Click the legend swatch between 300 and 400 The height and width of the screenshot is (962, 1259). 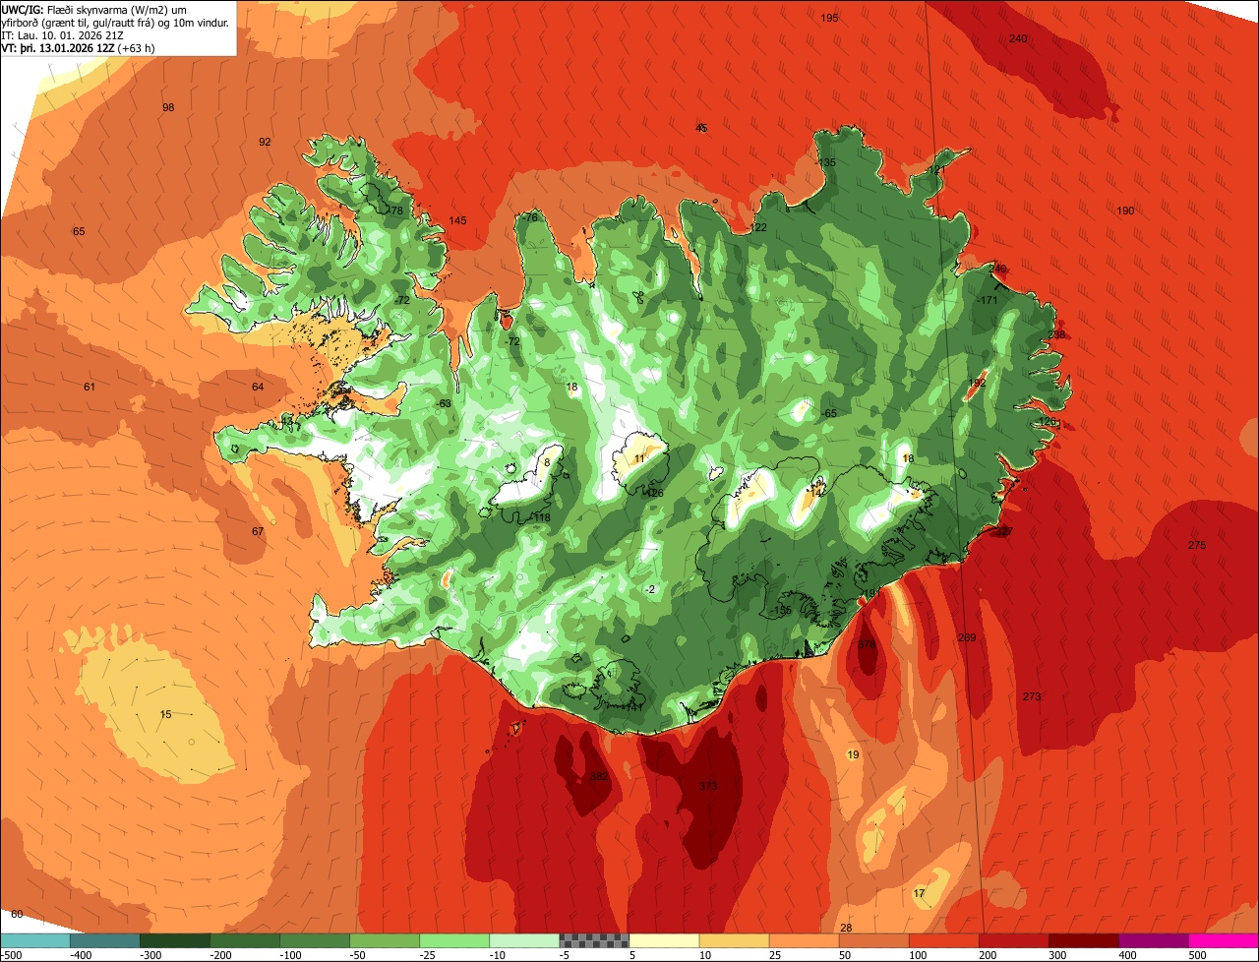click(x=1083, y=940)
